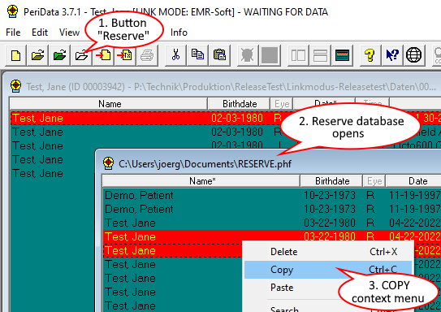Screen dimensions: 441x312
Task: Open file using yellow folder icon
Action: tap(37, 55)
